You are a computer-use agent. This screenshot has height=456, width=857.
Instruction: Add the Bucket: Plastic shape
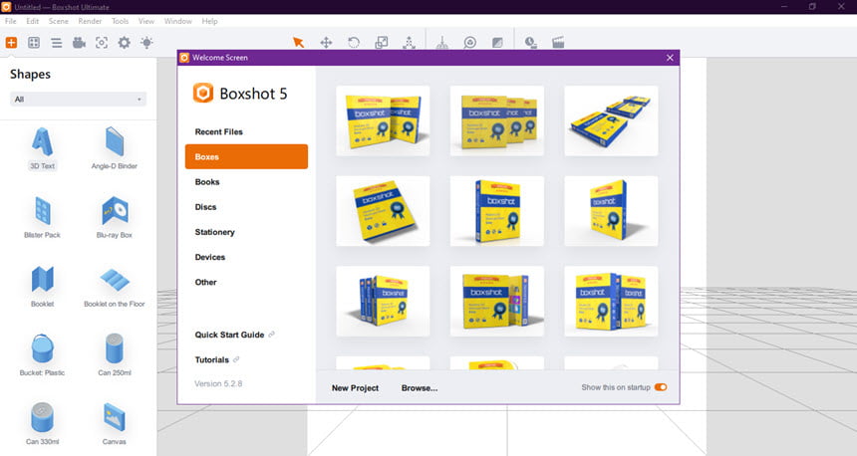point(42,355)
